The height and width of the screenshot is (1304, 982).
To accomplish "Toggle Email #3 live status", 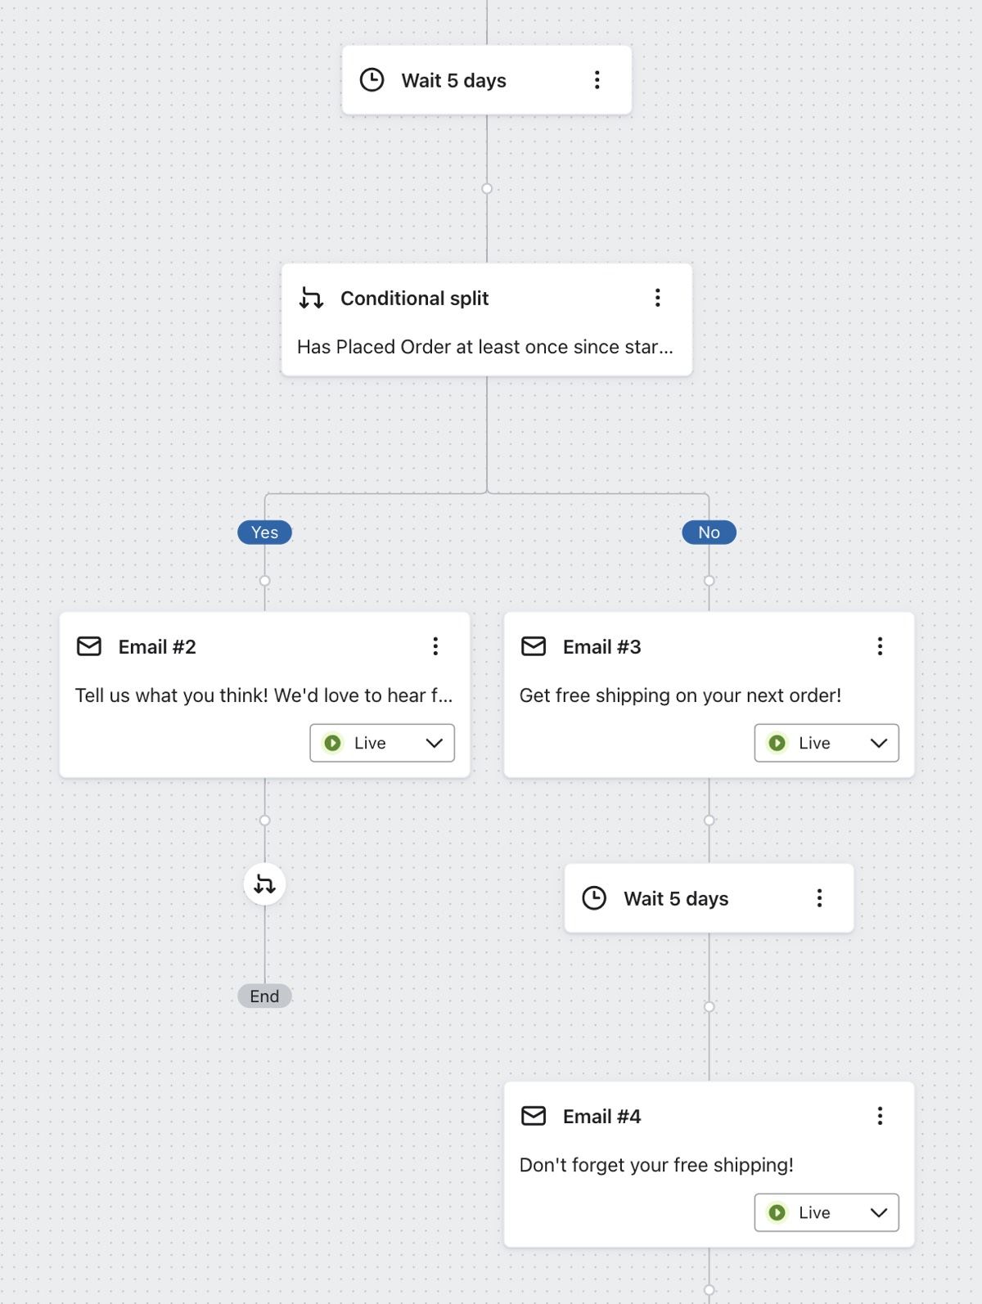I will coord(826,743).
